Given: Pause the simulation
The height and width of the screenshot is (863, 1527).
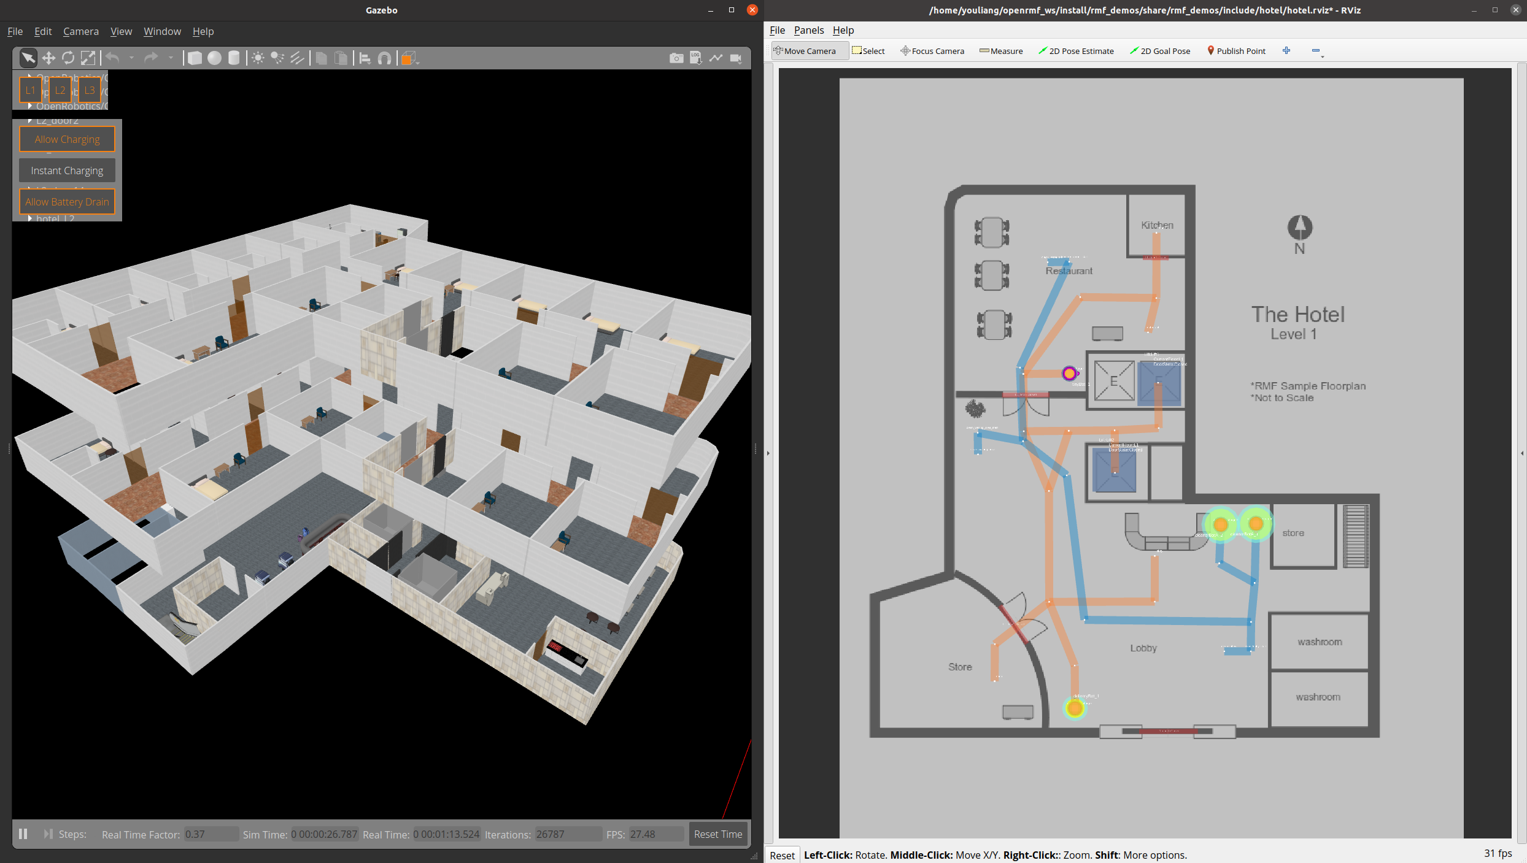Looking at the screenshot, I should click(x=23, y=834).
